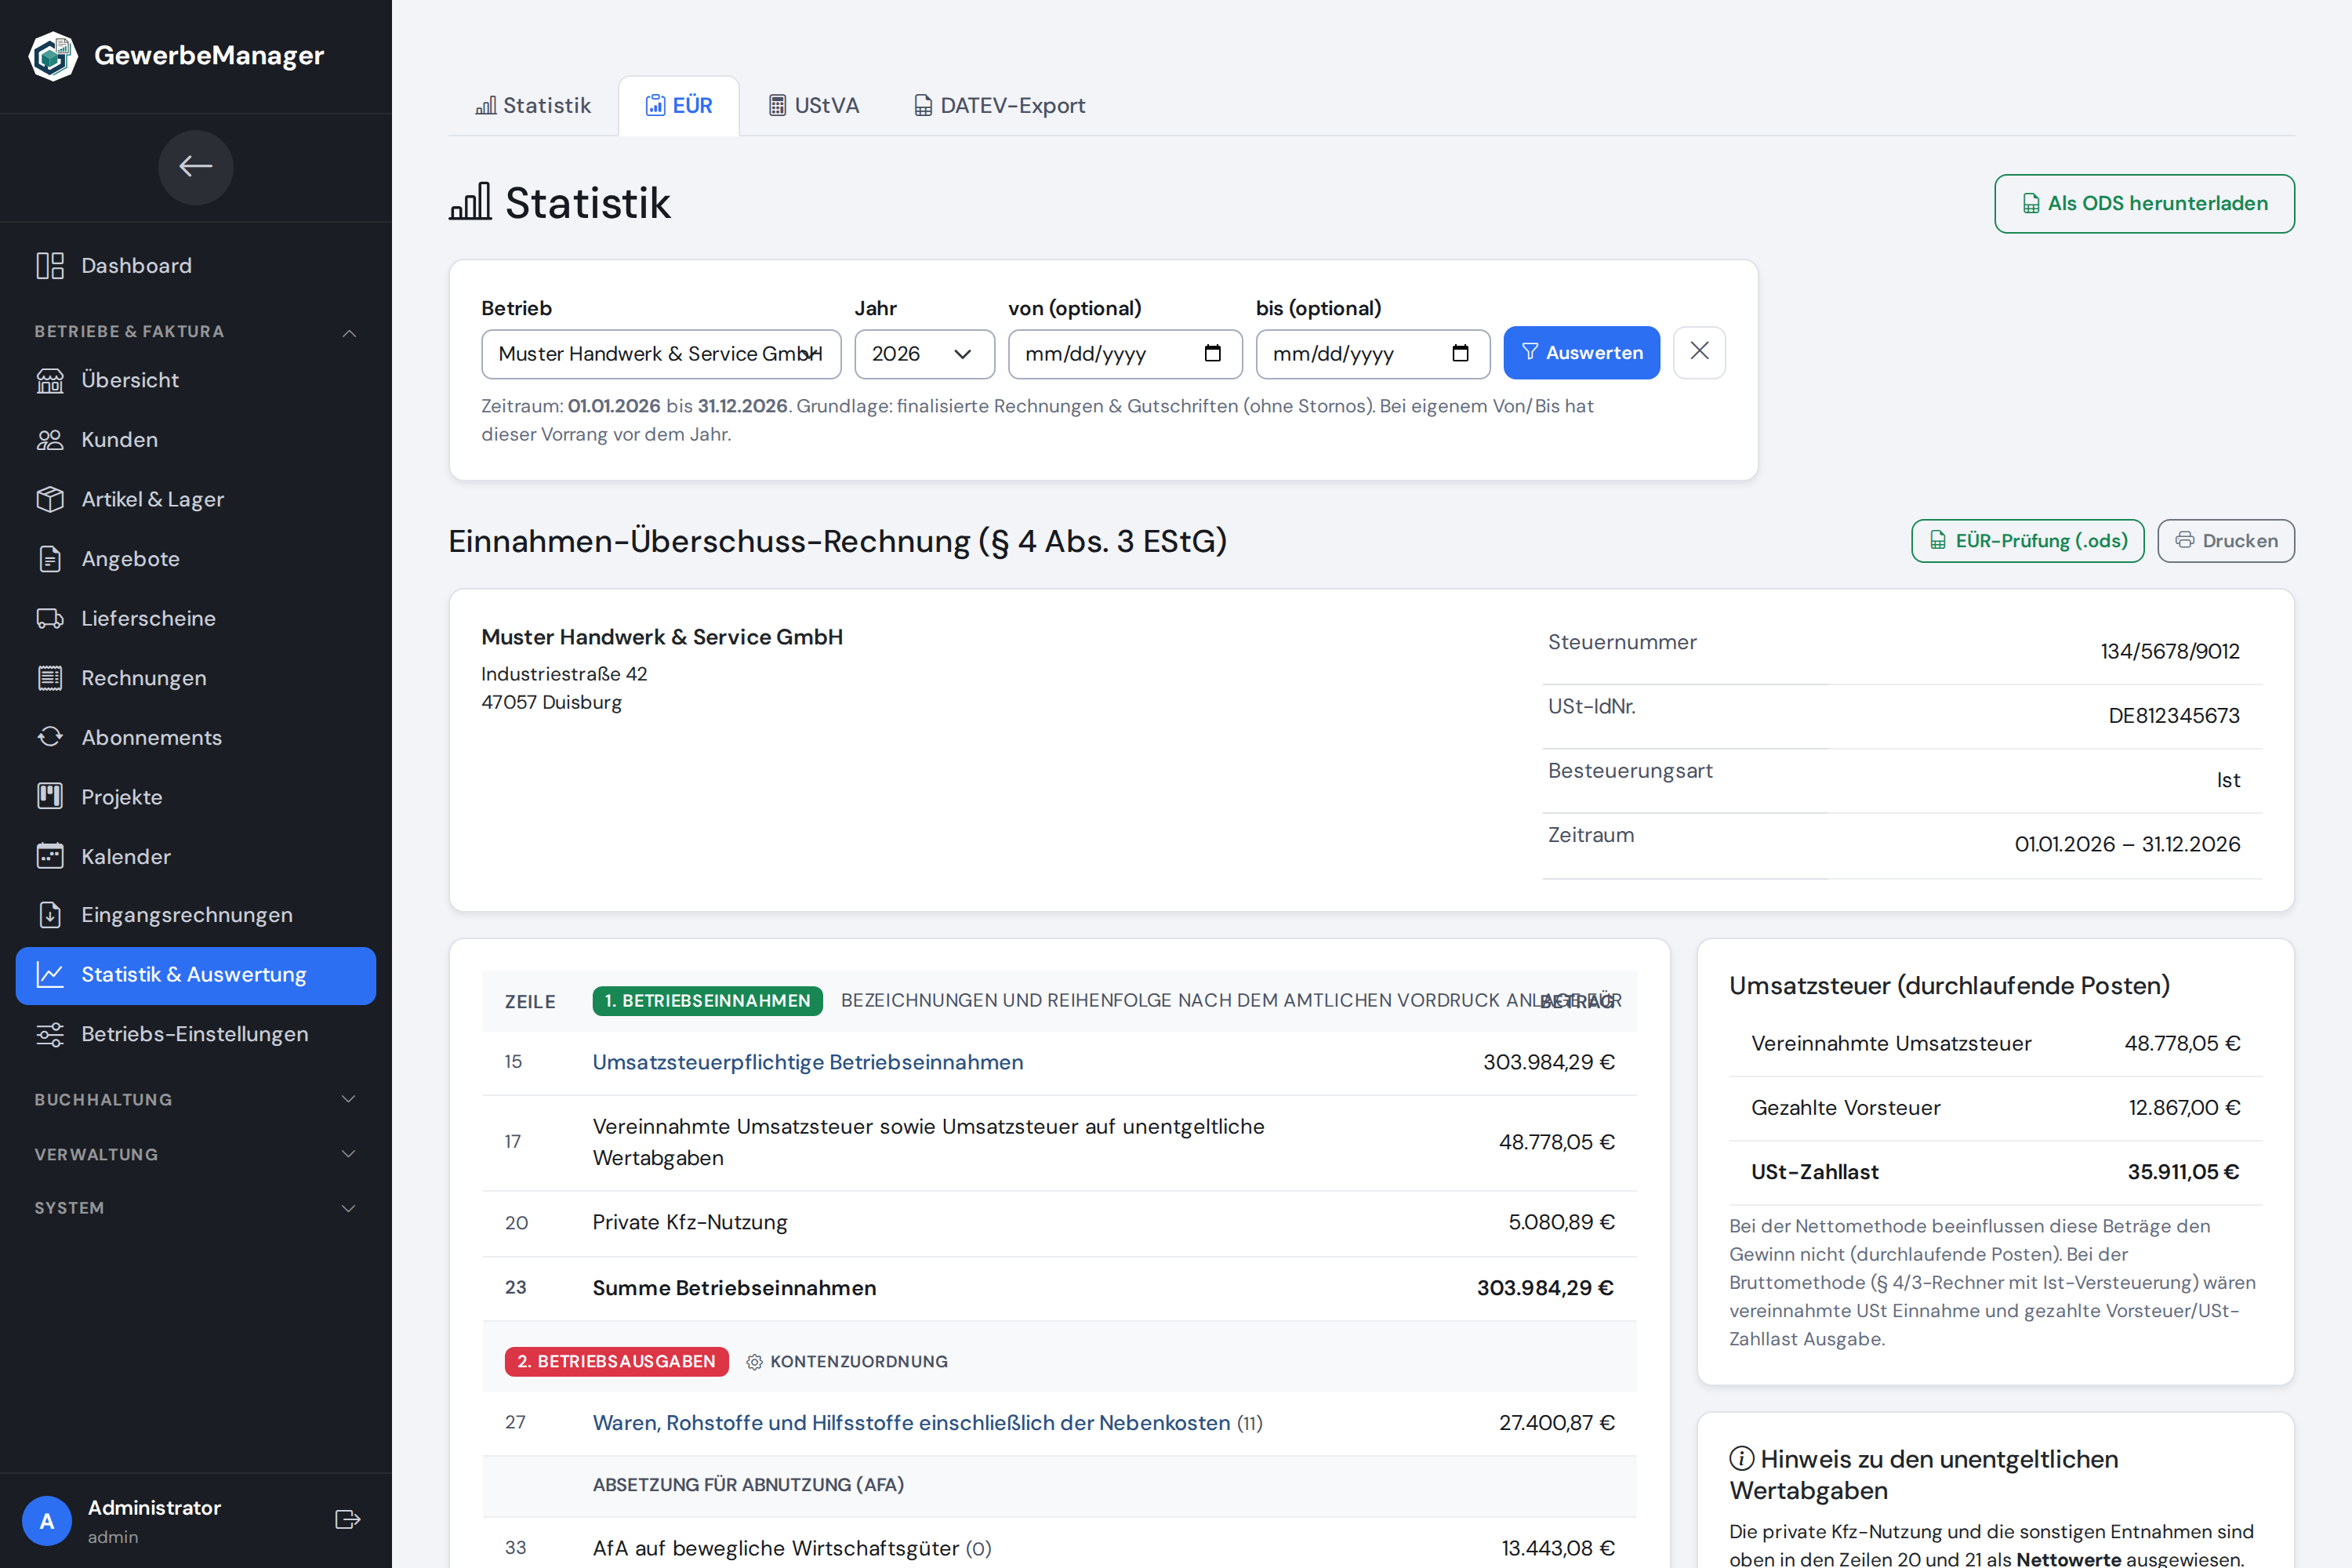Download the EÜR-Prüfung (.ods) file

tap(2027, 541)
